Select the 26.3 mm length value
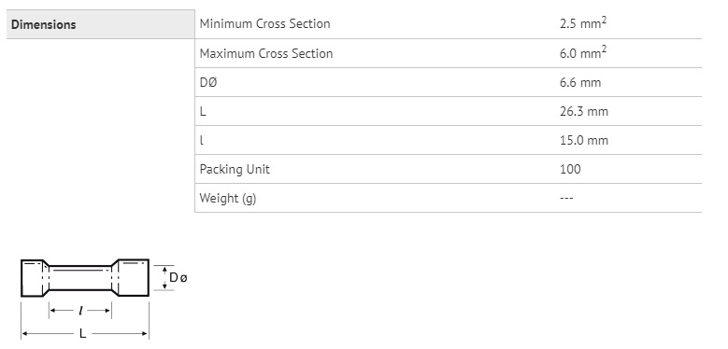This screenshot has height=349, width=728. pos(583,111)
